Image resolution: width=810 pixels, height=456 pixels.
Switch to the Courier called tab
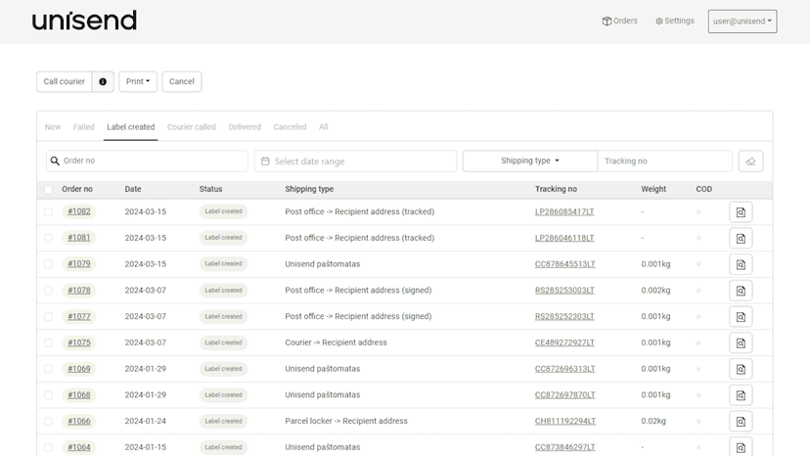click(192, 127)
